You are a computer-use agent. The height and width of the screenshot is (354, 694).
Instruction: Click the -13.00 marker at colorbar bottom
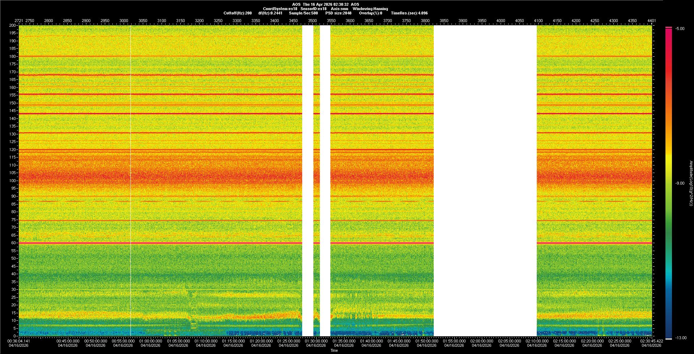(x=681, y=338)
